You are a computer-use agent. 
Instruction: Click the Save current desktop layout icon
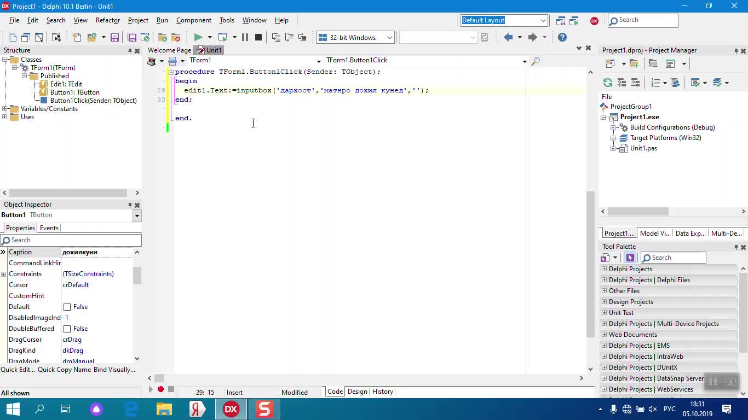coord(561,21)
